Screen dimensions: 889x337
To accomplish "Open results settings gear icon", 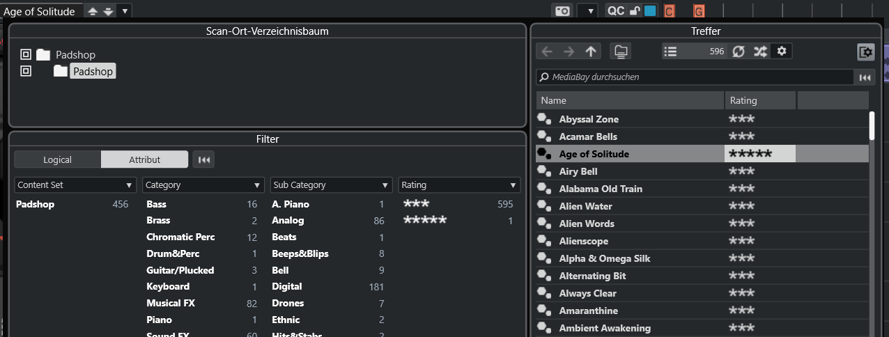I will coord(782,52).
